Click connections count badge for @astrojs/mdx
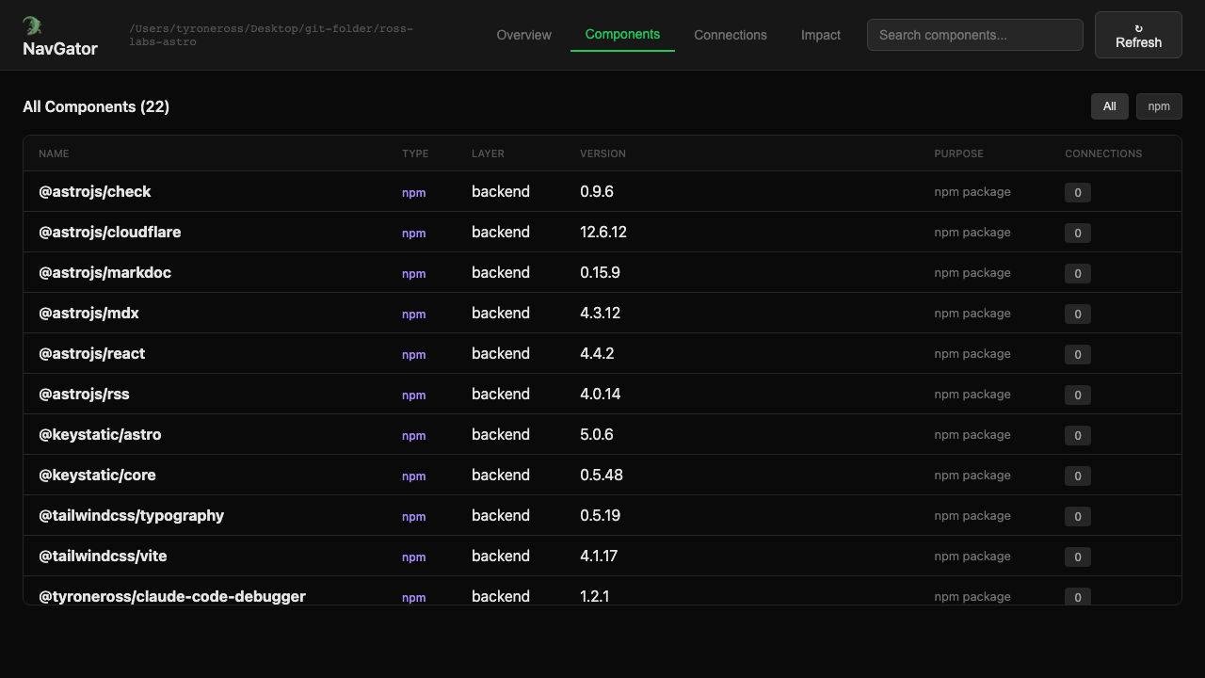The width and height of the screenshot is (1205, 678). [x=1077, y=314]
